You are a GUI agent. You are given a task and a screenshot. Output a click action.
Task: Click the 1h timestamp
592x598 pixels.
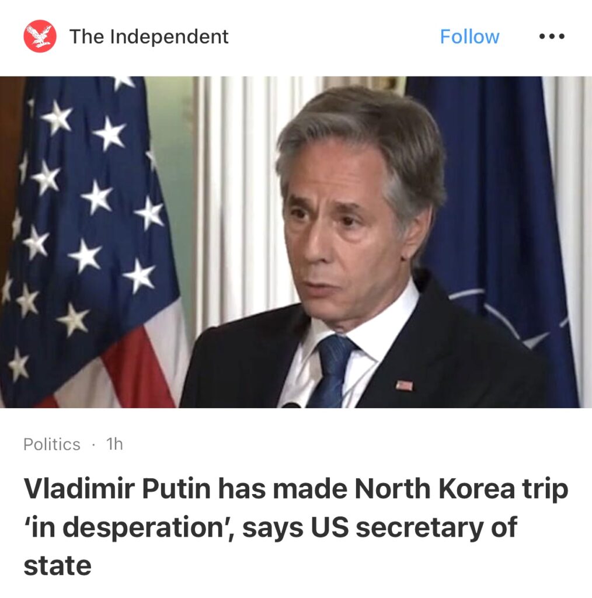click(x=114, y=444)
